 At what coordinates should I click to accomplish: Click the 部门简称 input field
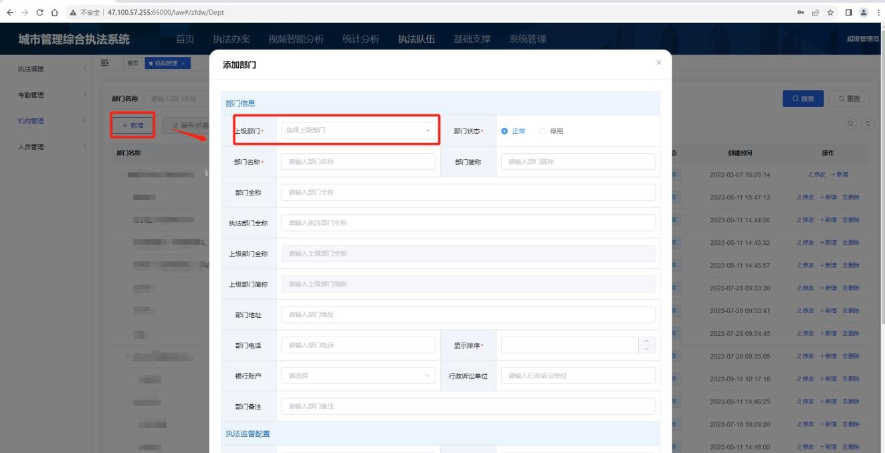(x=578, y=162)
